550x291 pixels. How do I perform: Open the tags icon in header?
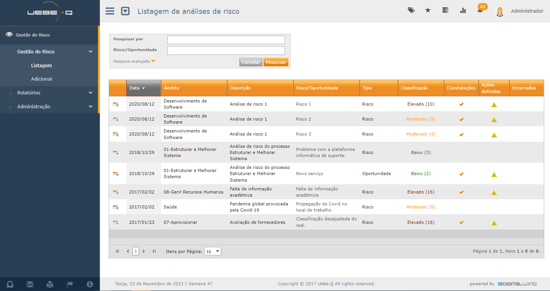411,11
